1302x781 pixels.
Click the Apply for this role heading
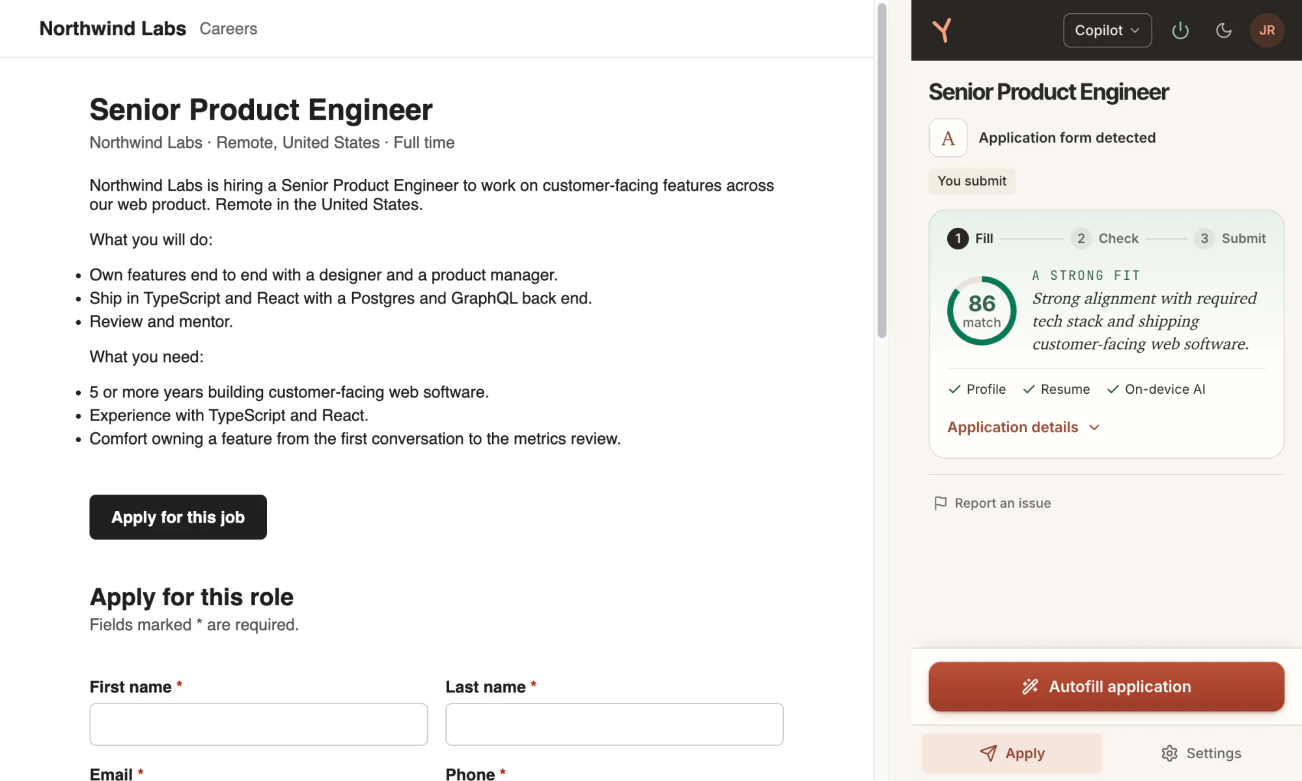(191, 597)
